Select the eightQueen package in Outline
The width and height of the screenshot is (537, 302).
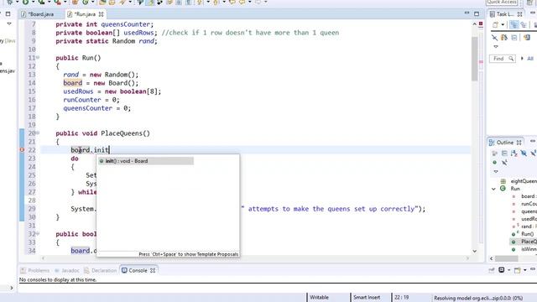(523, 181)
